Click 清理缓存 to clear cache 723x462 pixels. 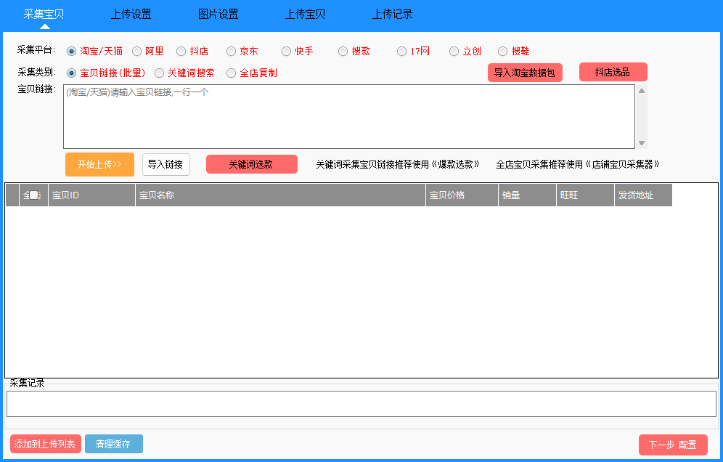coord(113,444)
